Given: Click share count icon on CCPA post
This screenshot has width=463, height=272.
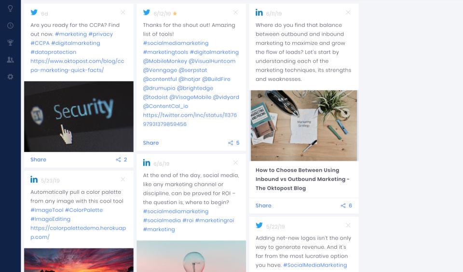Looking at the screenshot, I should tap(118, 160).
